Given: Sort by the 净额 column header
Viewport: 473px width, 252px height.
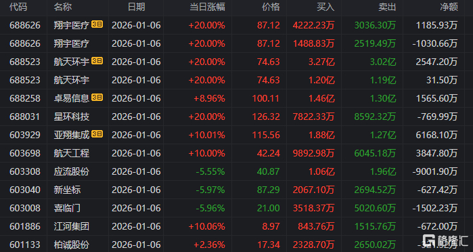Looking at the screenshot, I should tap(449, 7).
